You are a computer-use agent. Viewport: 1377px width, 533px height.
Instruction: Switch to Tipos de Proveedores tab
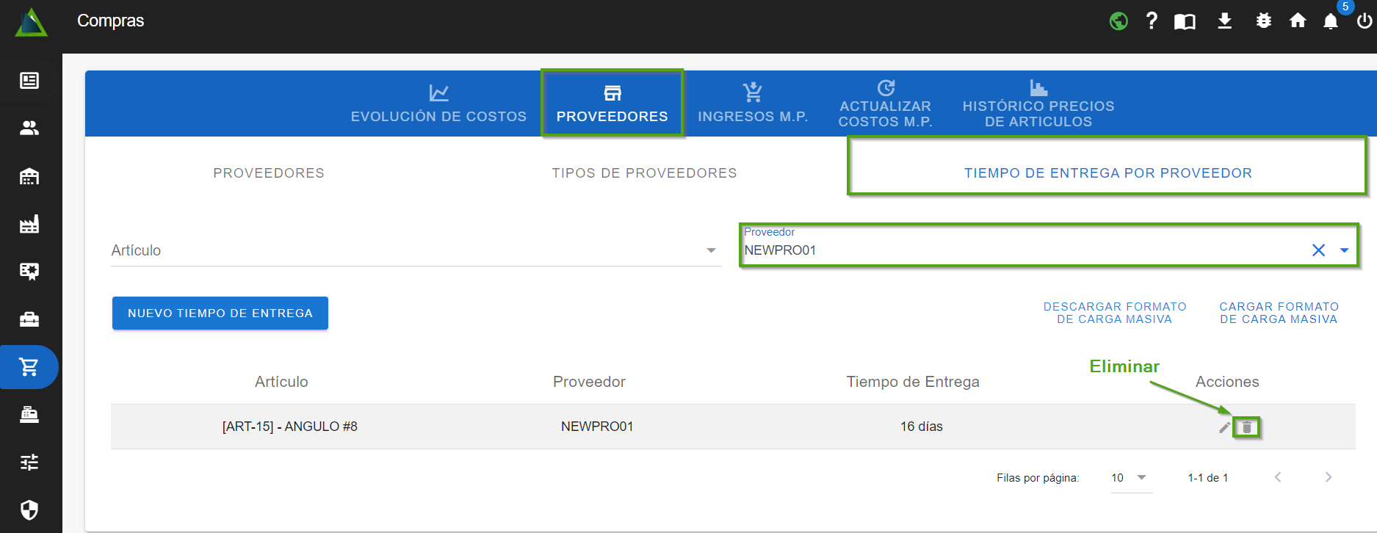tap(644, 173)
